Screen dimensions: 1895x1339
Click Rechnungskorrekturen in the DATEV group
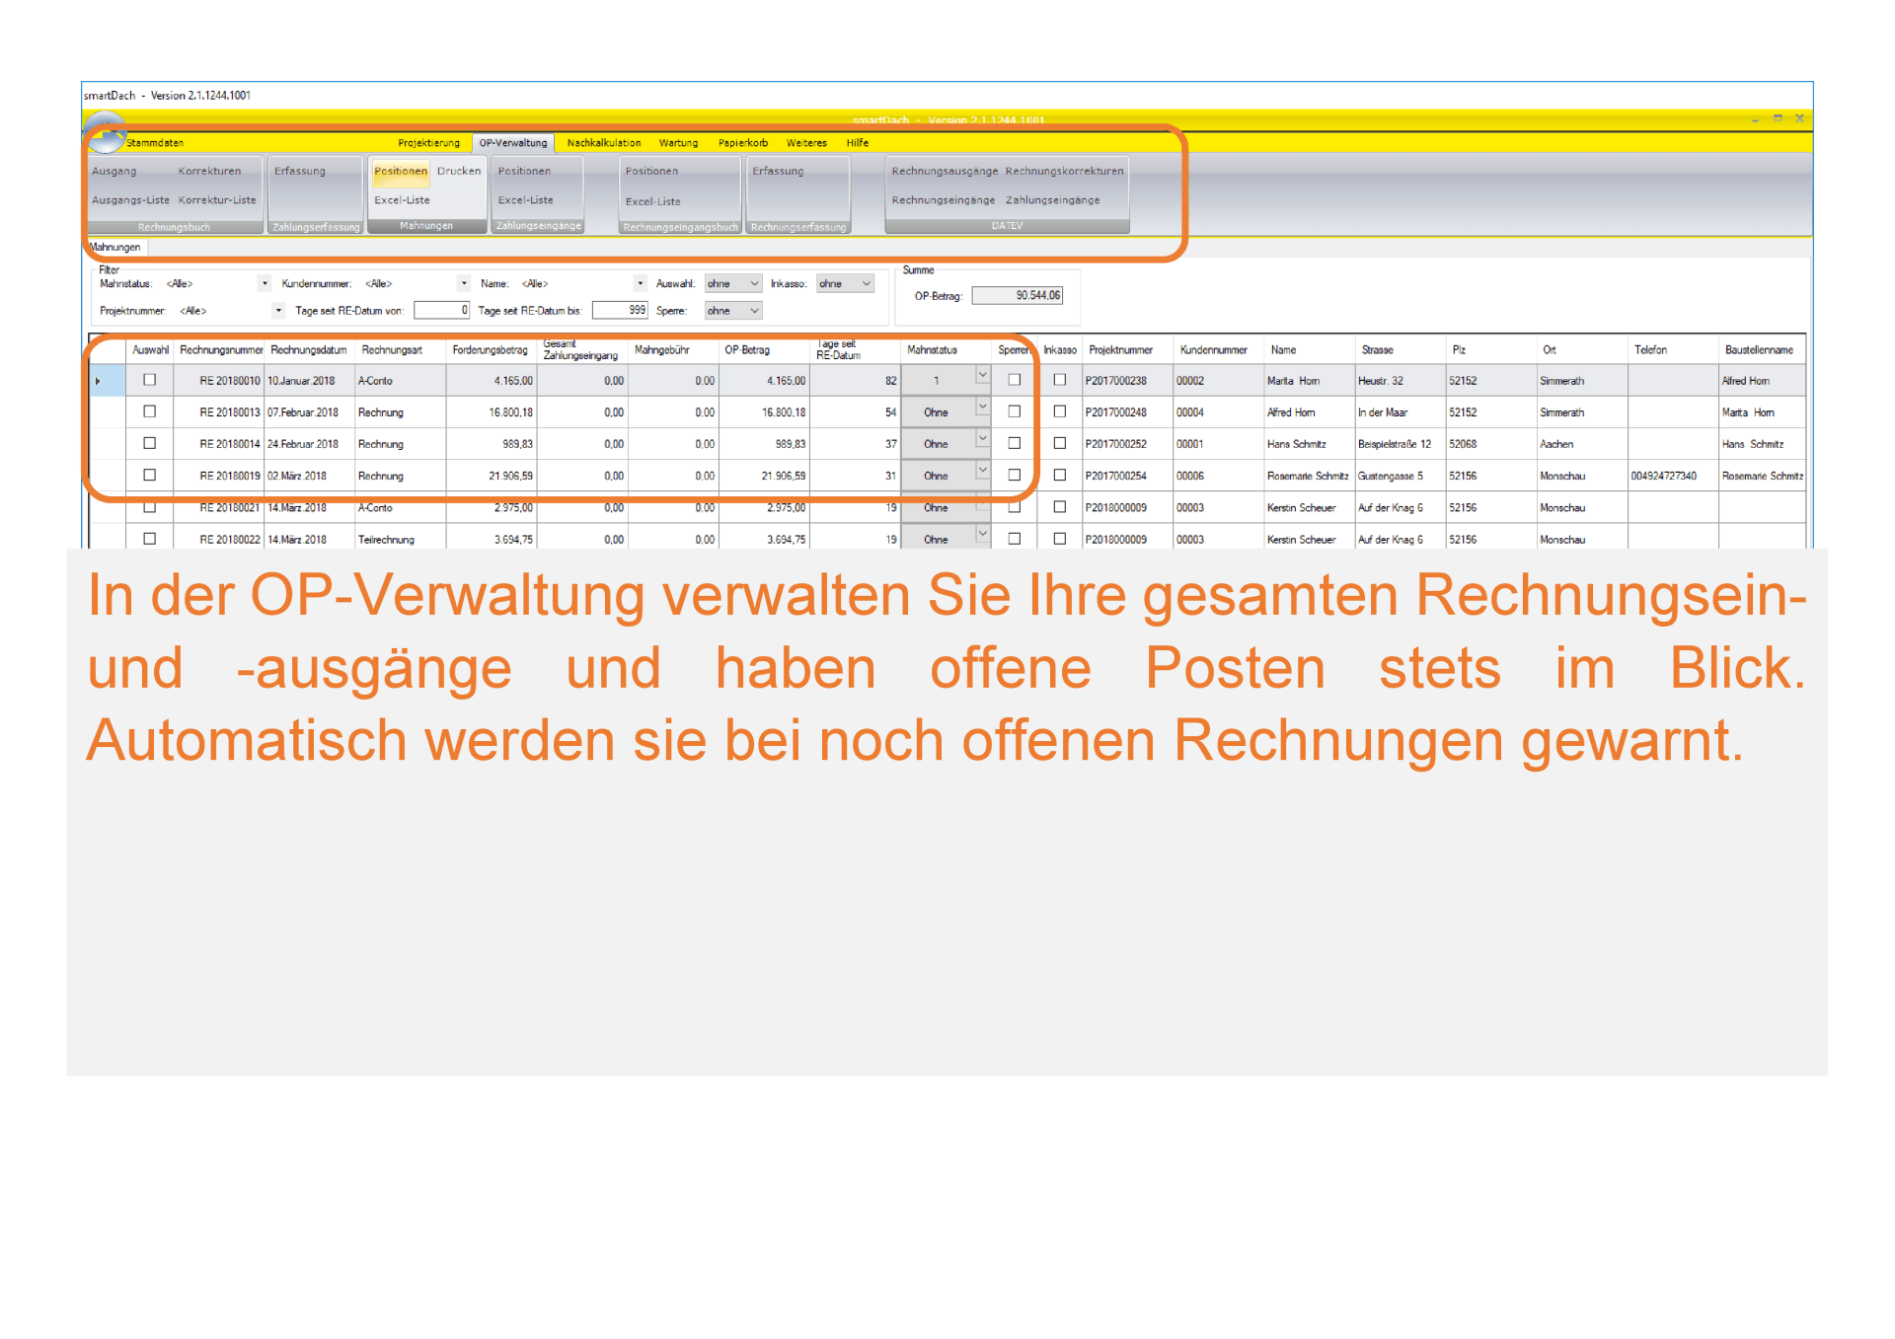click(1064, 171)
